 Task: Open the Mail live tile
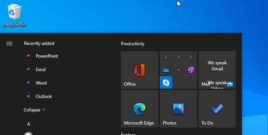(x=217, y=70)
